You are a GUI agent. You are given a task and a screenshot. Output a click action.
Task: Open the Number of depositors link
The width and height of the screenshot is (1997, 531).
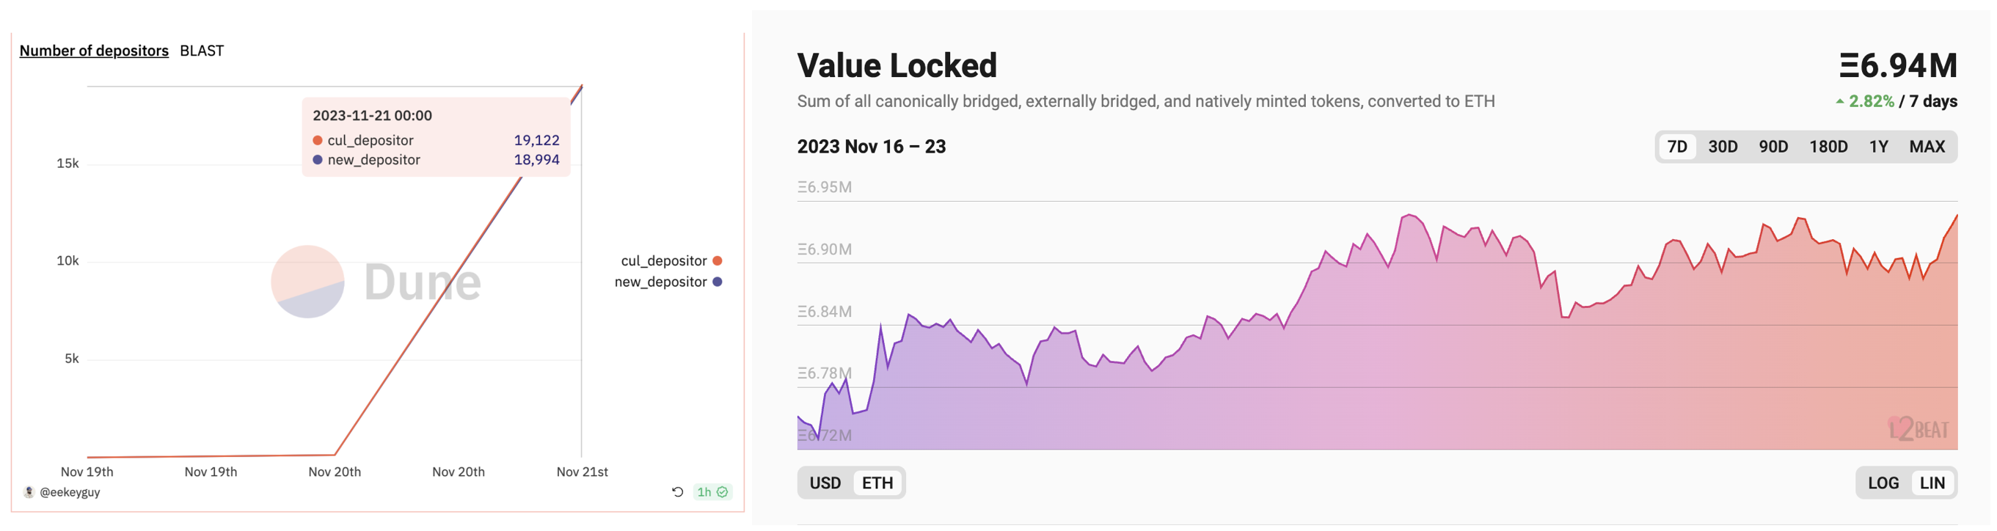pyautogui.click(x=94, y=51)
